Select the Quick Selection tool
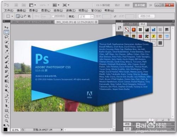The width and height of the screenshot is (177, 137). point(6,42)
